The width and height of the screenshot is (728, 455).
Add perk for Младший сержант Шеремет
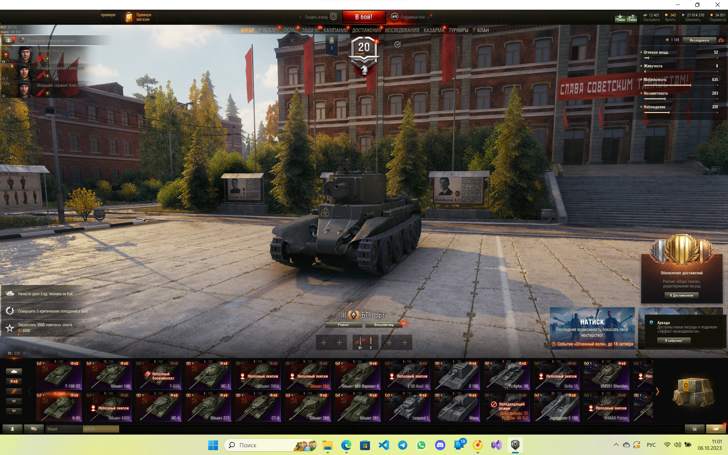[x=47, y=76]
